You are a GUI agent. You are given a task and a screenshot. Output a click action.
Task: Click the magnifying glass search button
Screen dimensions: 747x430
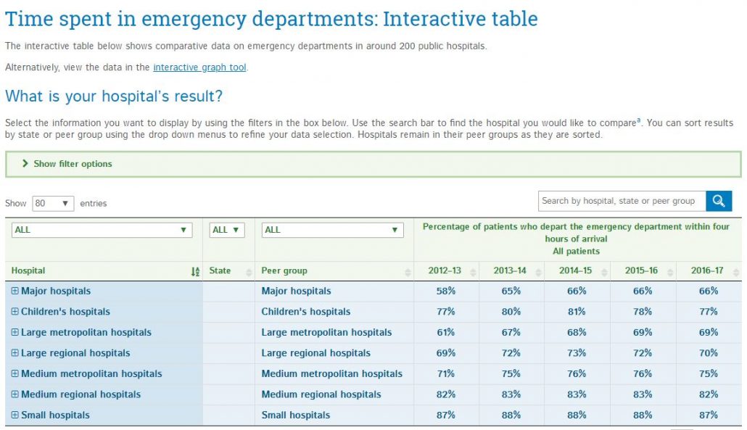pos(719,202)
